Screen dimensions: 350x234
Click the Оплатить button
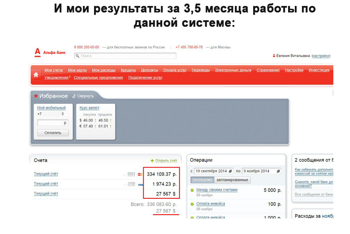coord(53,133)
